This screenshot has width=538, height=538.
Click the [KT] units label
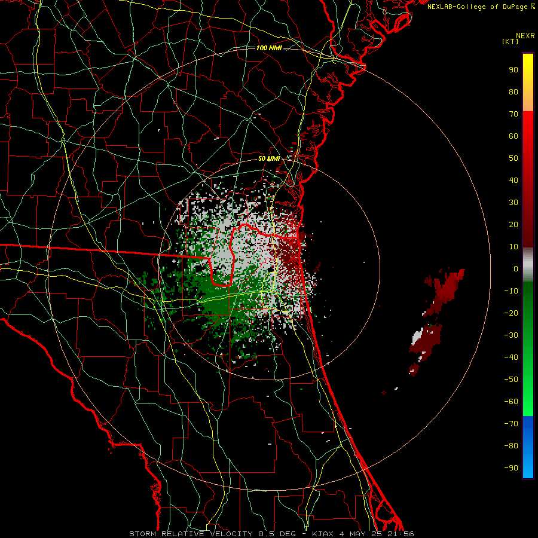click(510, 41)
